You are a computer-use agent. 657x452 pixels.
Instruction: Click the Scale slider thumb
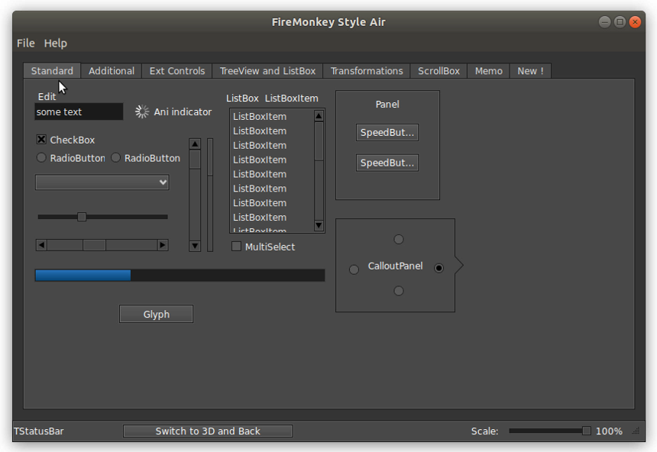(587, 431)
